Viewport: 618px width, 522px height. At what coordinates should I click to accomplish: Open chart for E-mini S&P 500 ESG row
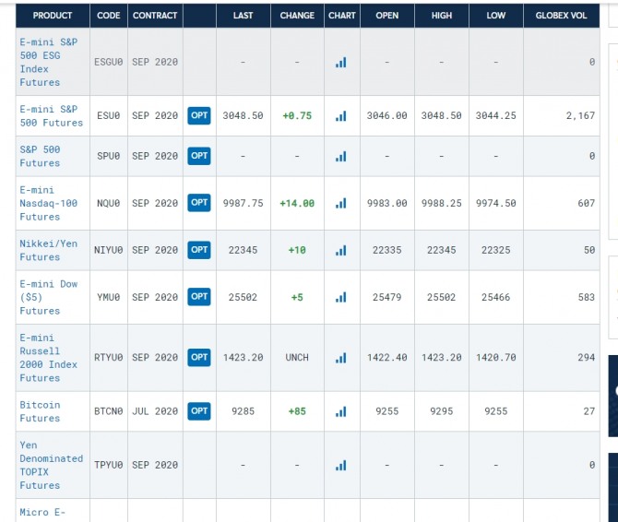341,62
